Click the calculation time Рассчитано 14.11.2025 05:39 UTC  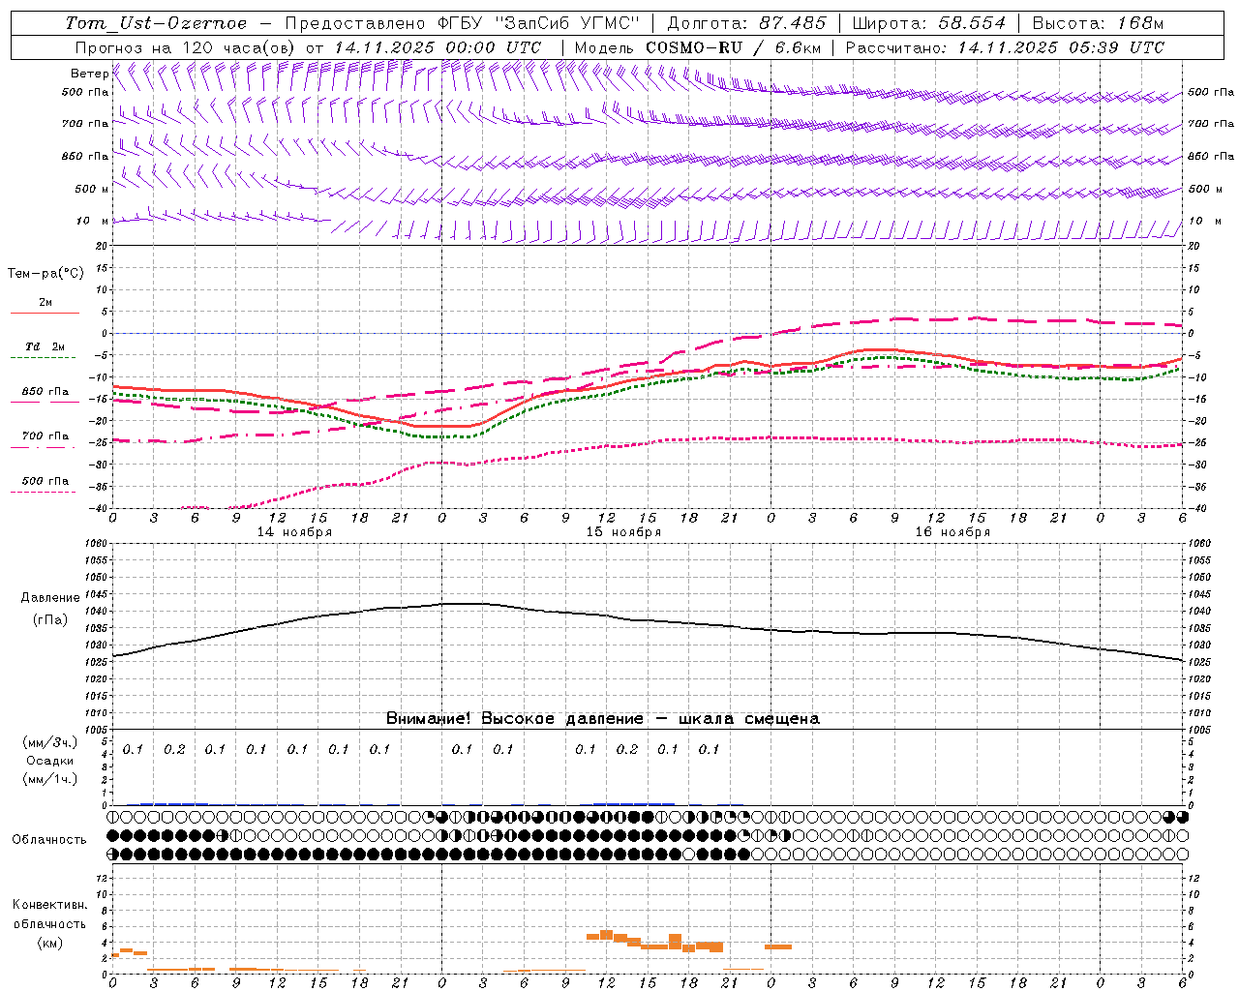coord(1006,47)
